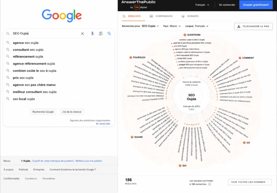Screen dimensions: 277x193
Task: Open 'Comment fonctionne la recherche Google ?' link
Action: click(x=73, y=170)
